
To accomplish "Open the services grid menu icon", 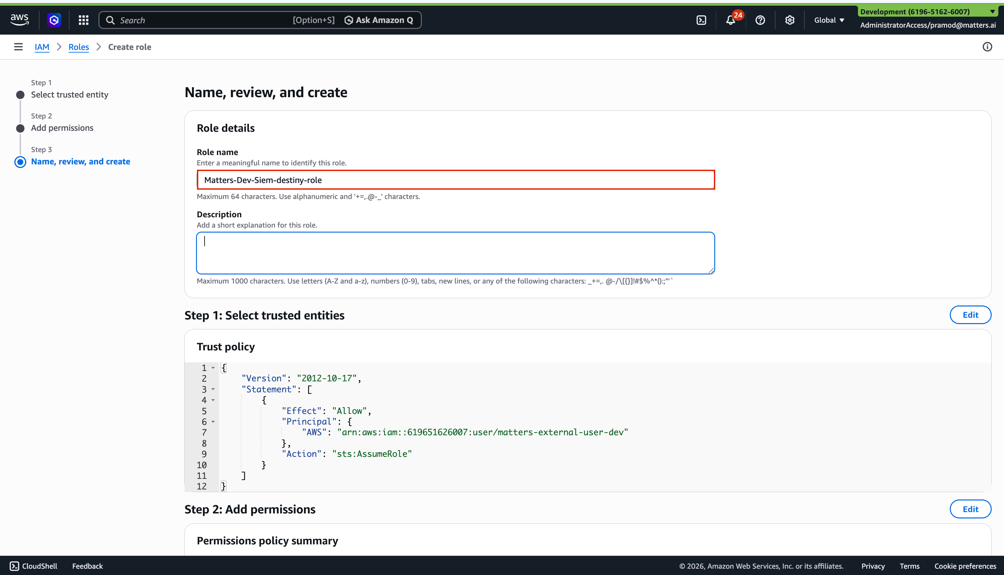I will (83, 20).
